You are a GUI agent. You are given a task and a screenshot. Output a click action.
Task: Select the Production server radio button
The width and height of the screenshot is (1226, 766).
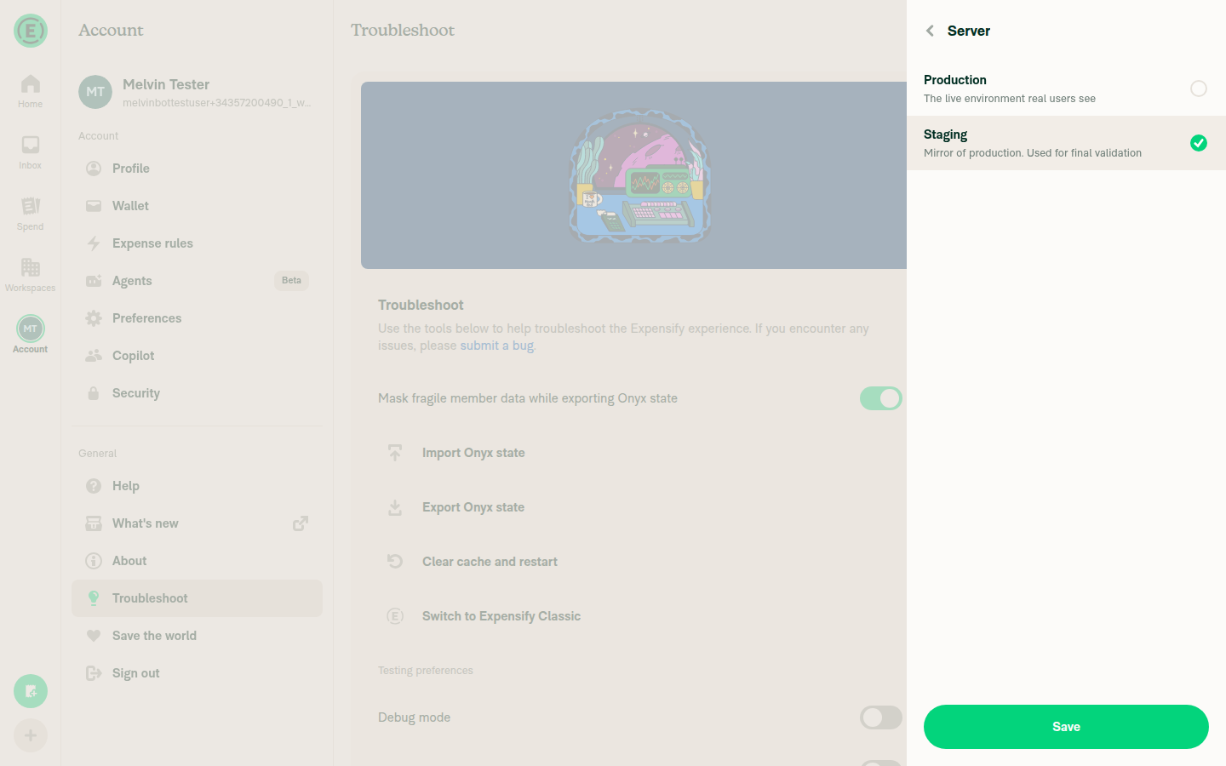pos(1198,89)
